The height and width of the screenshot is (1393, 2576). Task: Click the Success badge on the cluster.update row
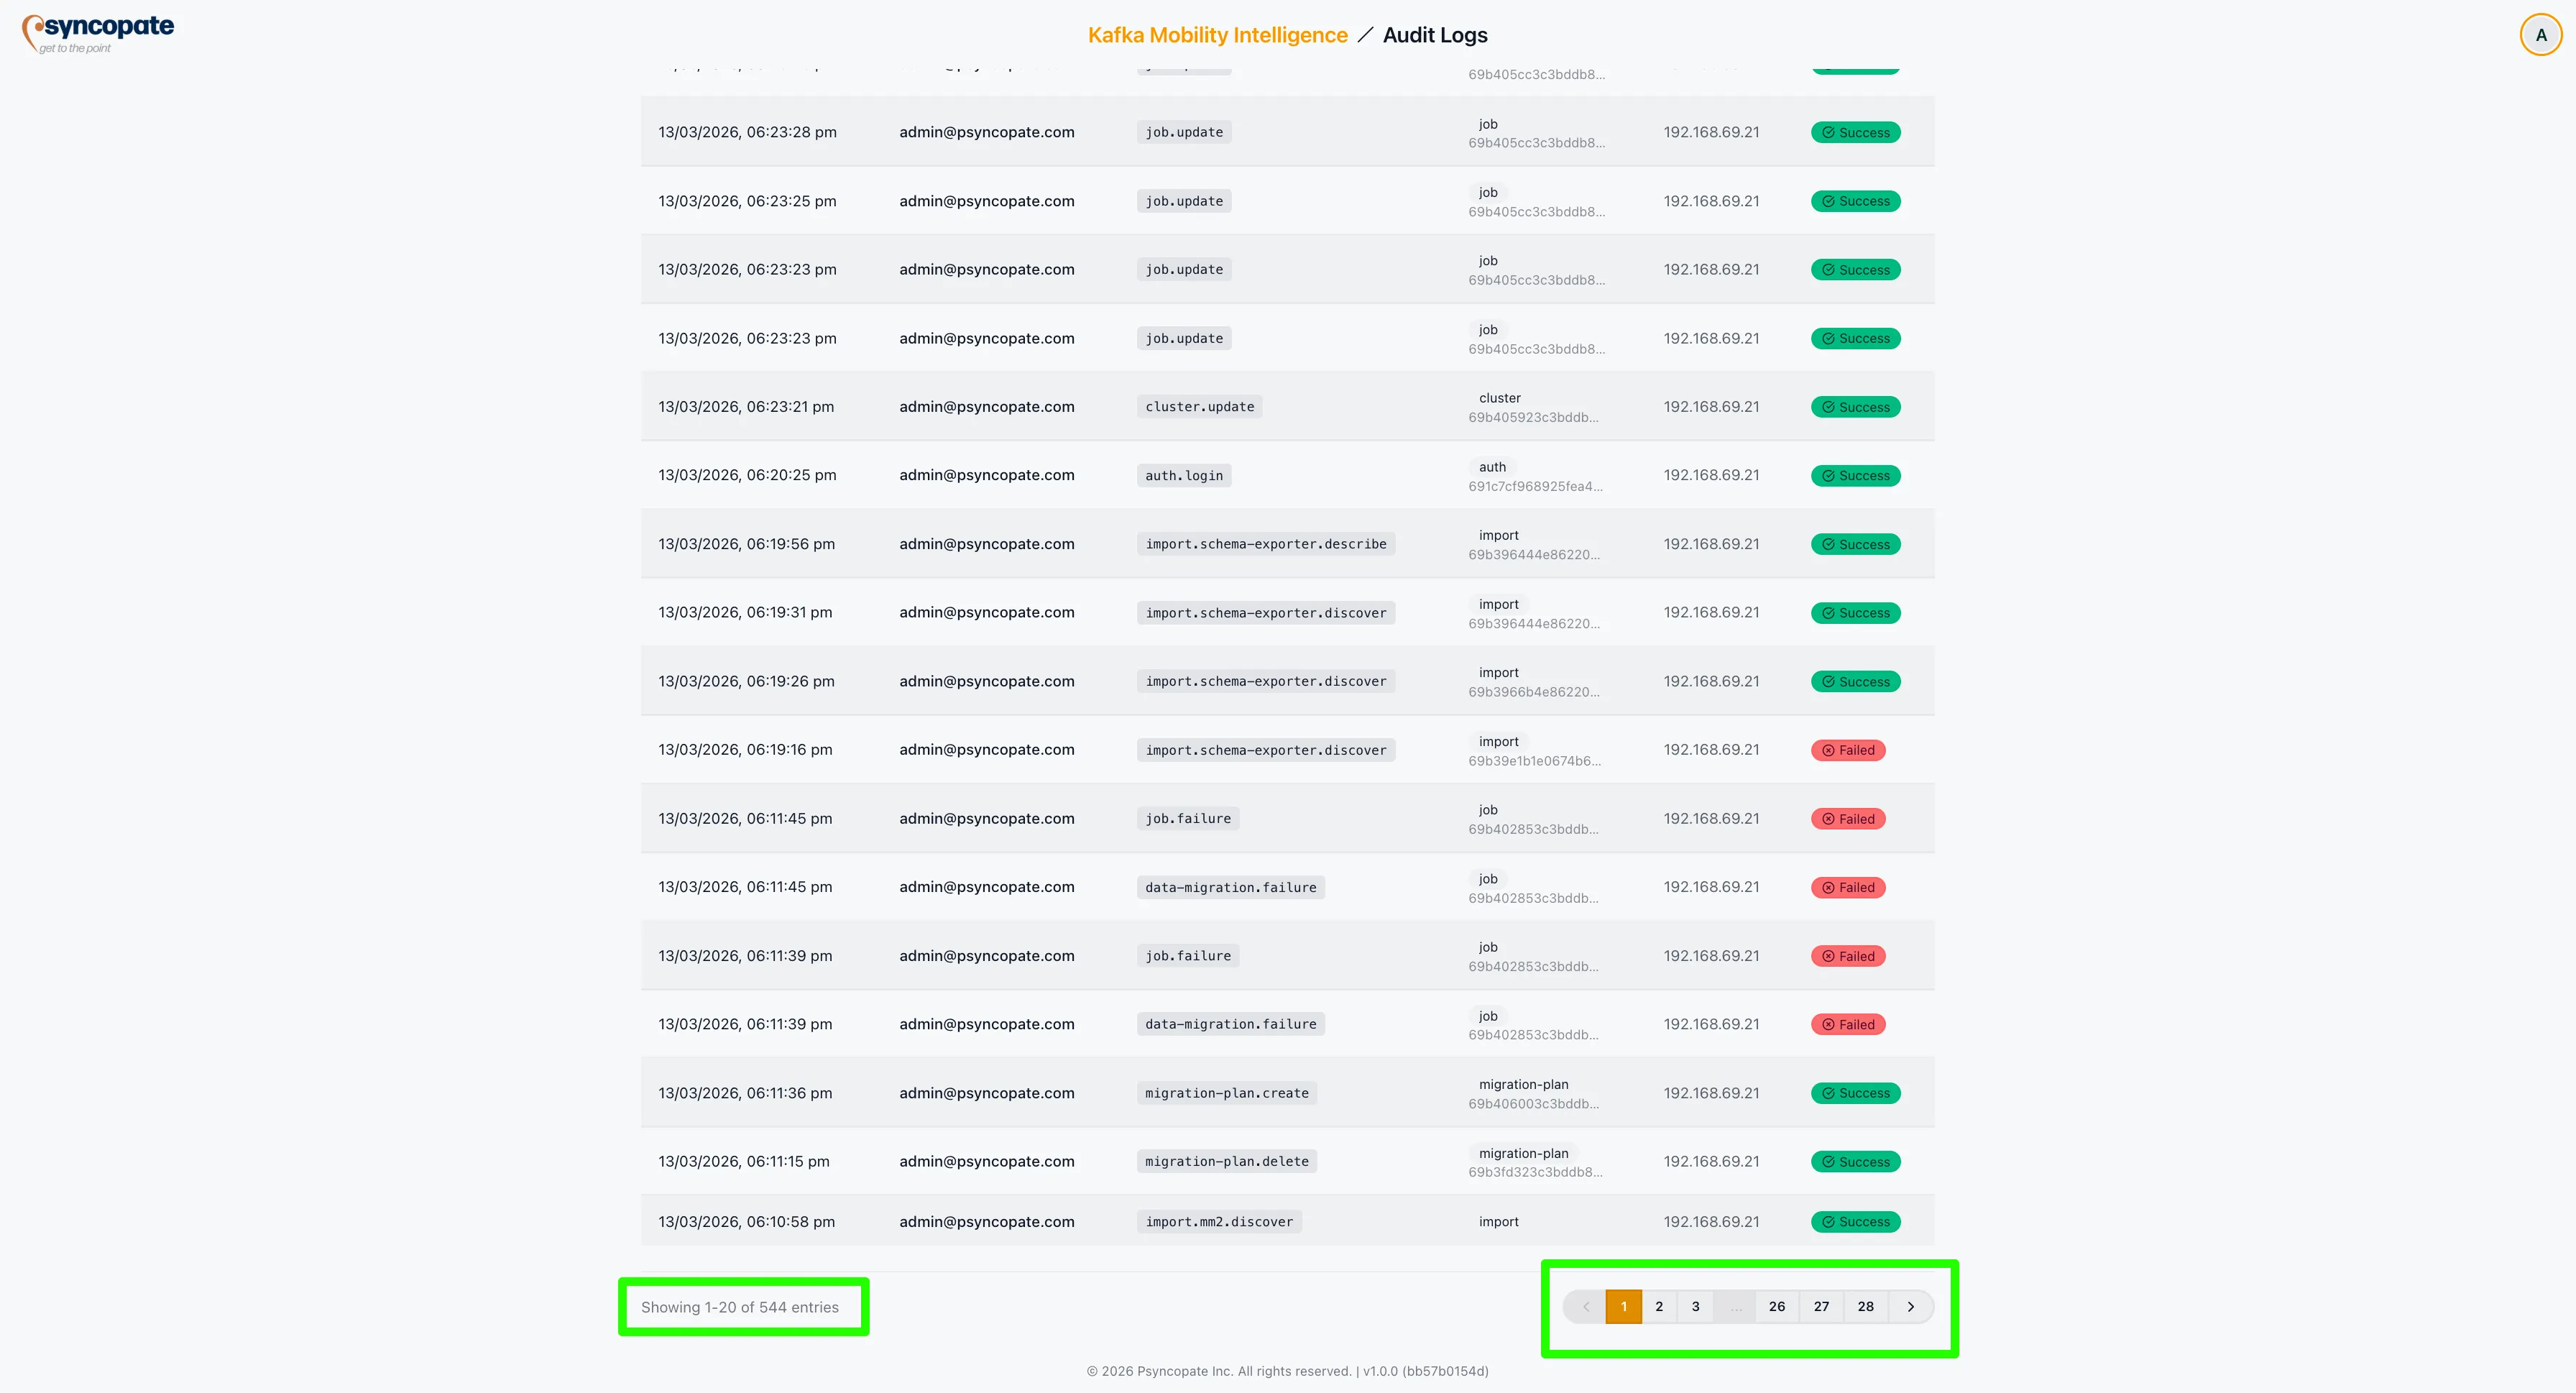coord(1855,406)
